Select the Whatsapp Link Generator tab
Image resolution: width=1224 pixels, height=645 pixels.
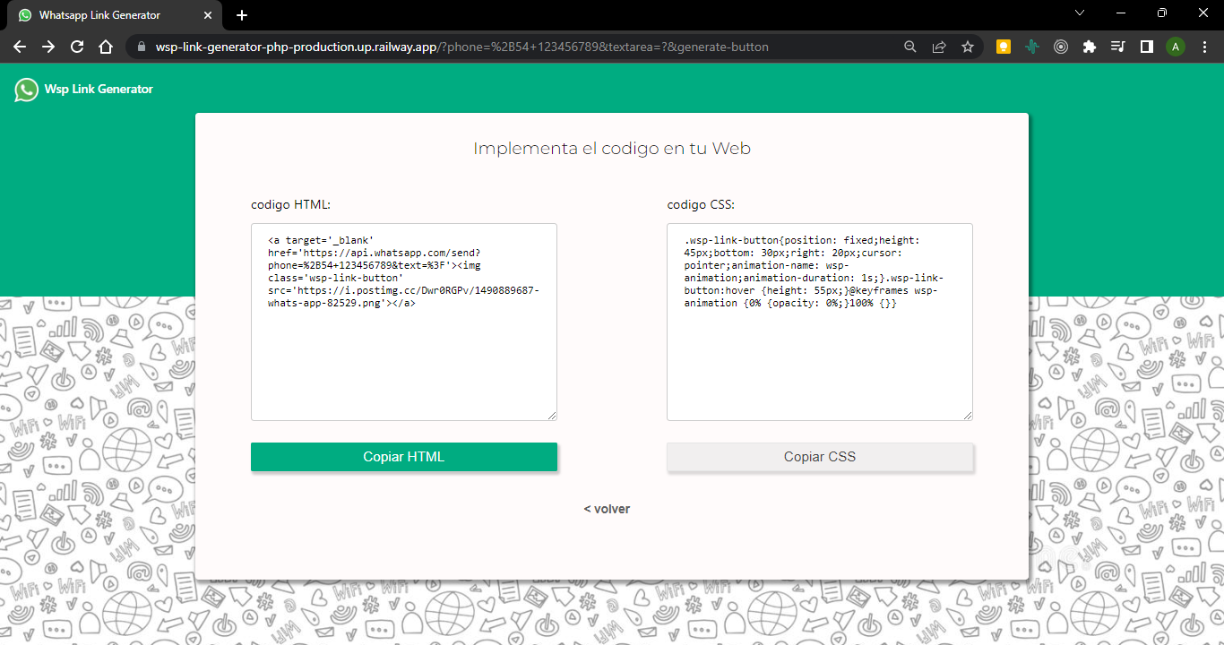(99, 14)
